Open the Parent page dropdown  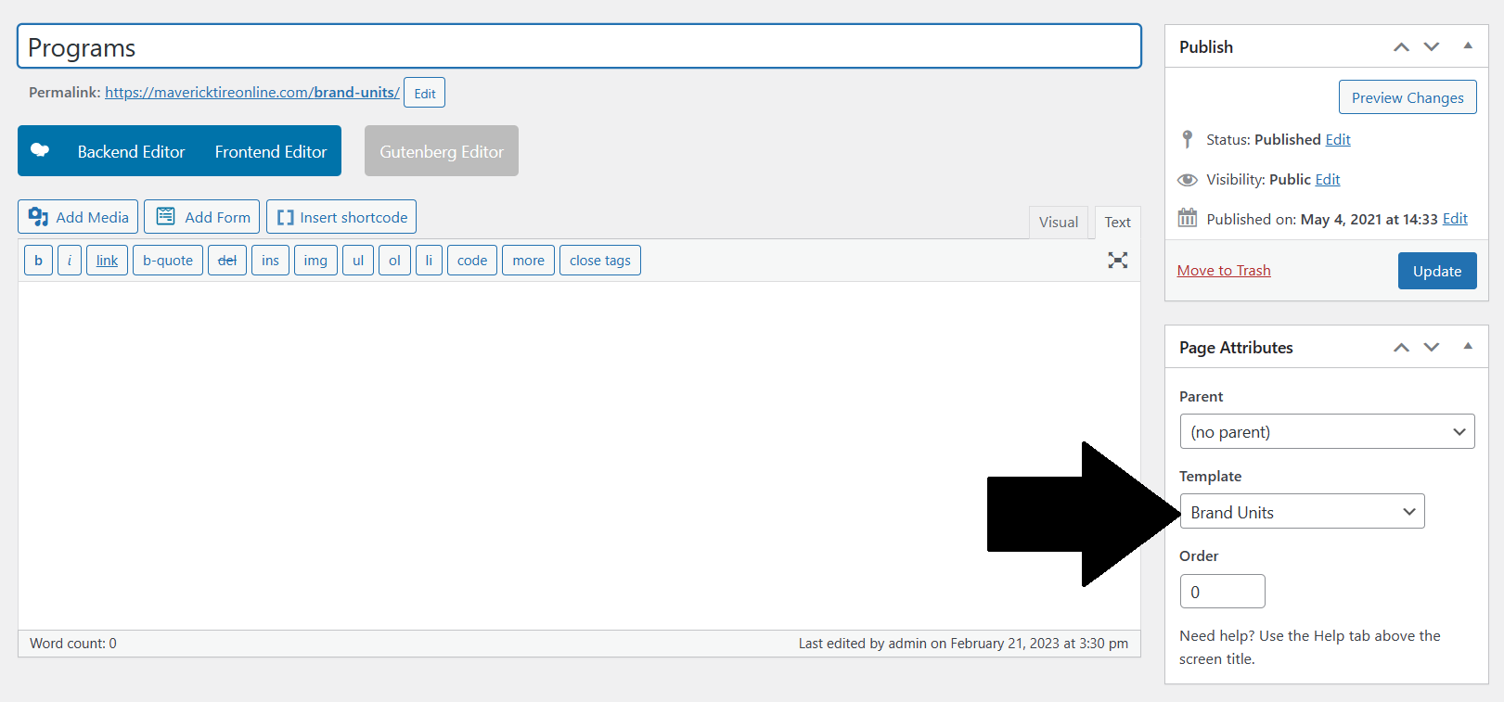point(1326,432)
